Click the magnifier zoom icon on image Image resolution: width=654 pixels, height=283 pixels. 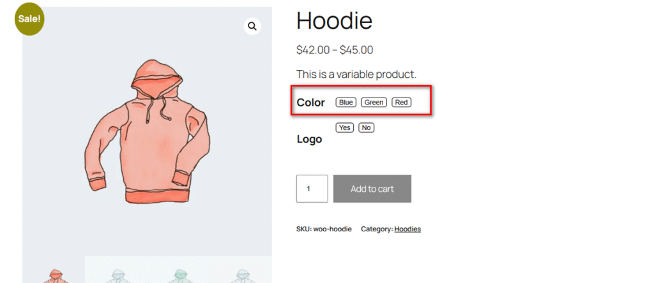(x=252, y=26)
